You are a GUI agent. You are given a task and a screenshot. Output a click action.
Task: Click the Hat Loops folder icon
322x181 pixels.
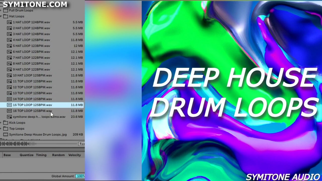click(6, 16)
